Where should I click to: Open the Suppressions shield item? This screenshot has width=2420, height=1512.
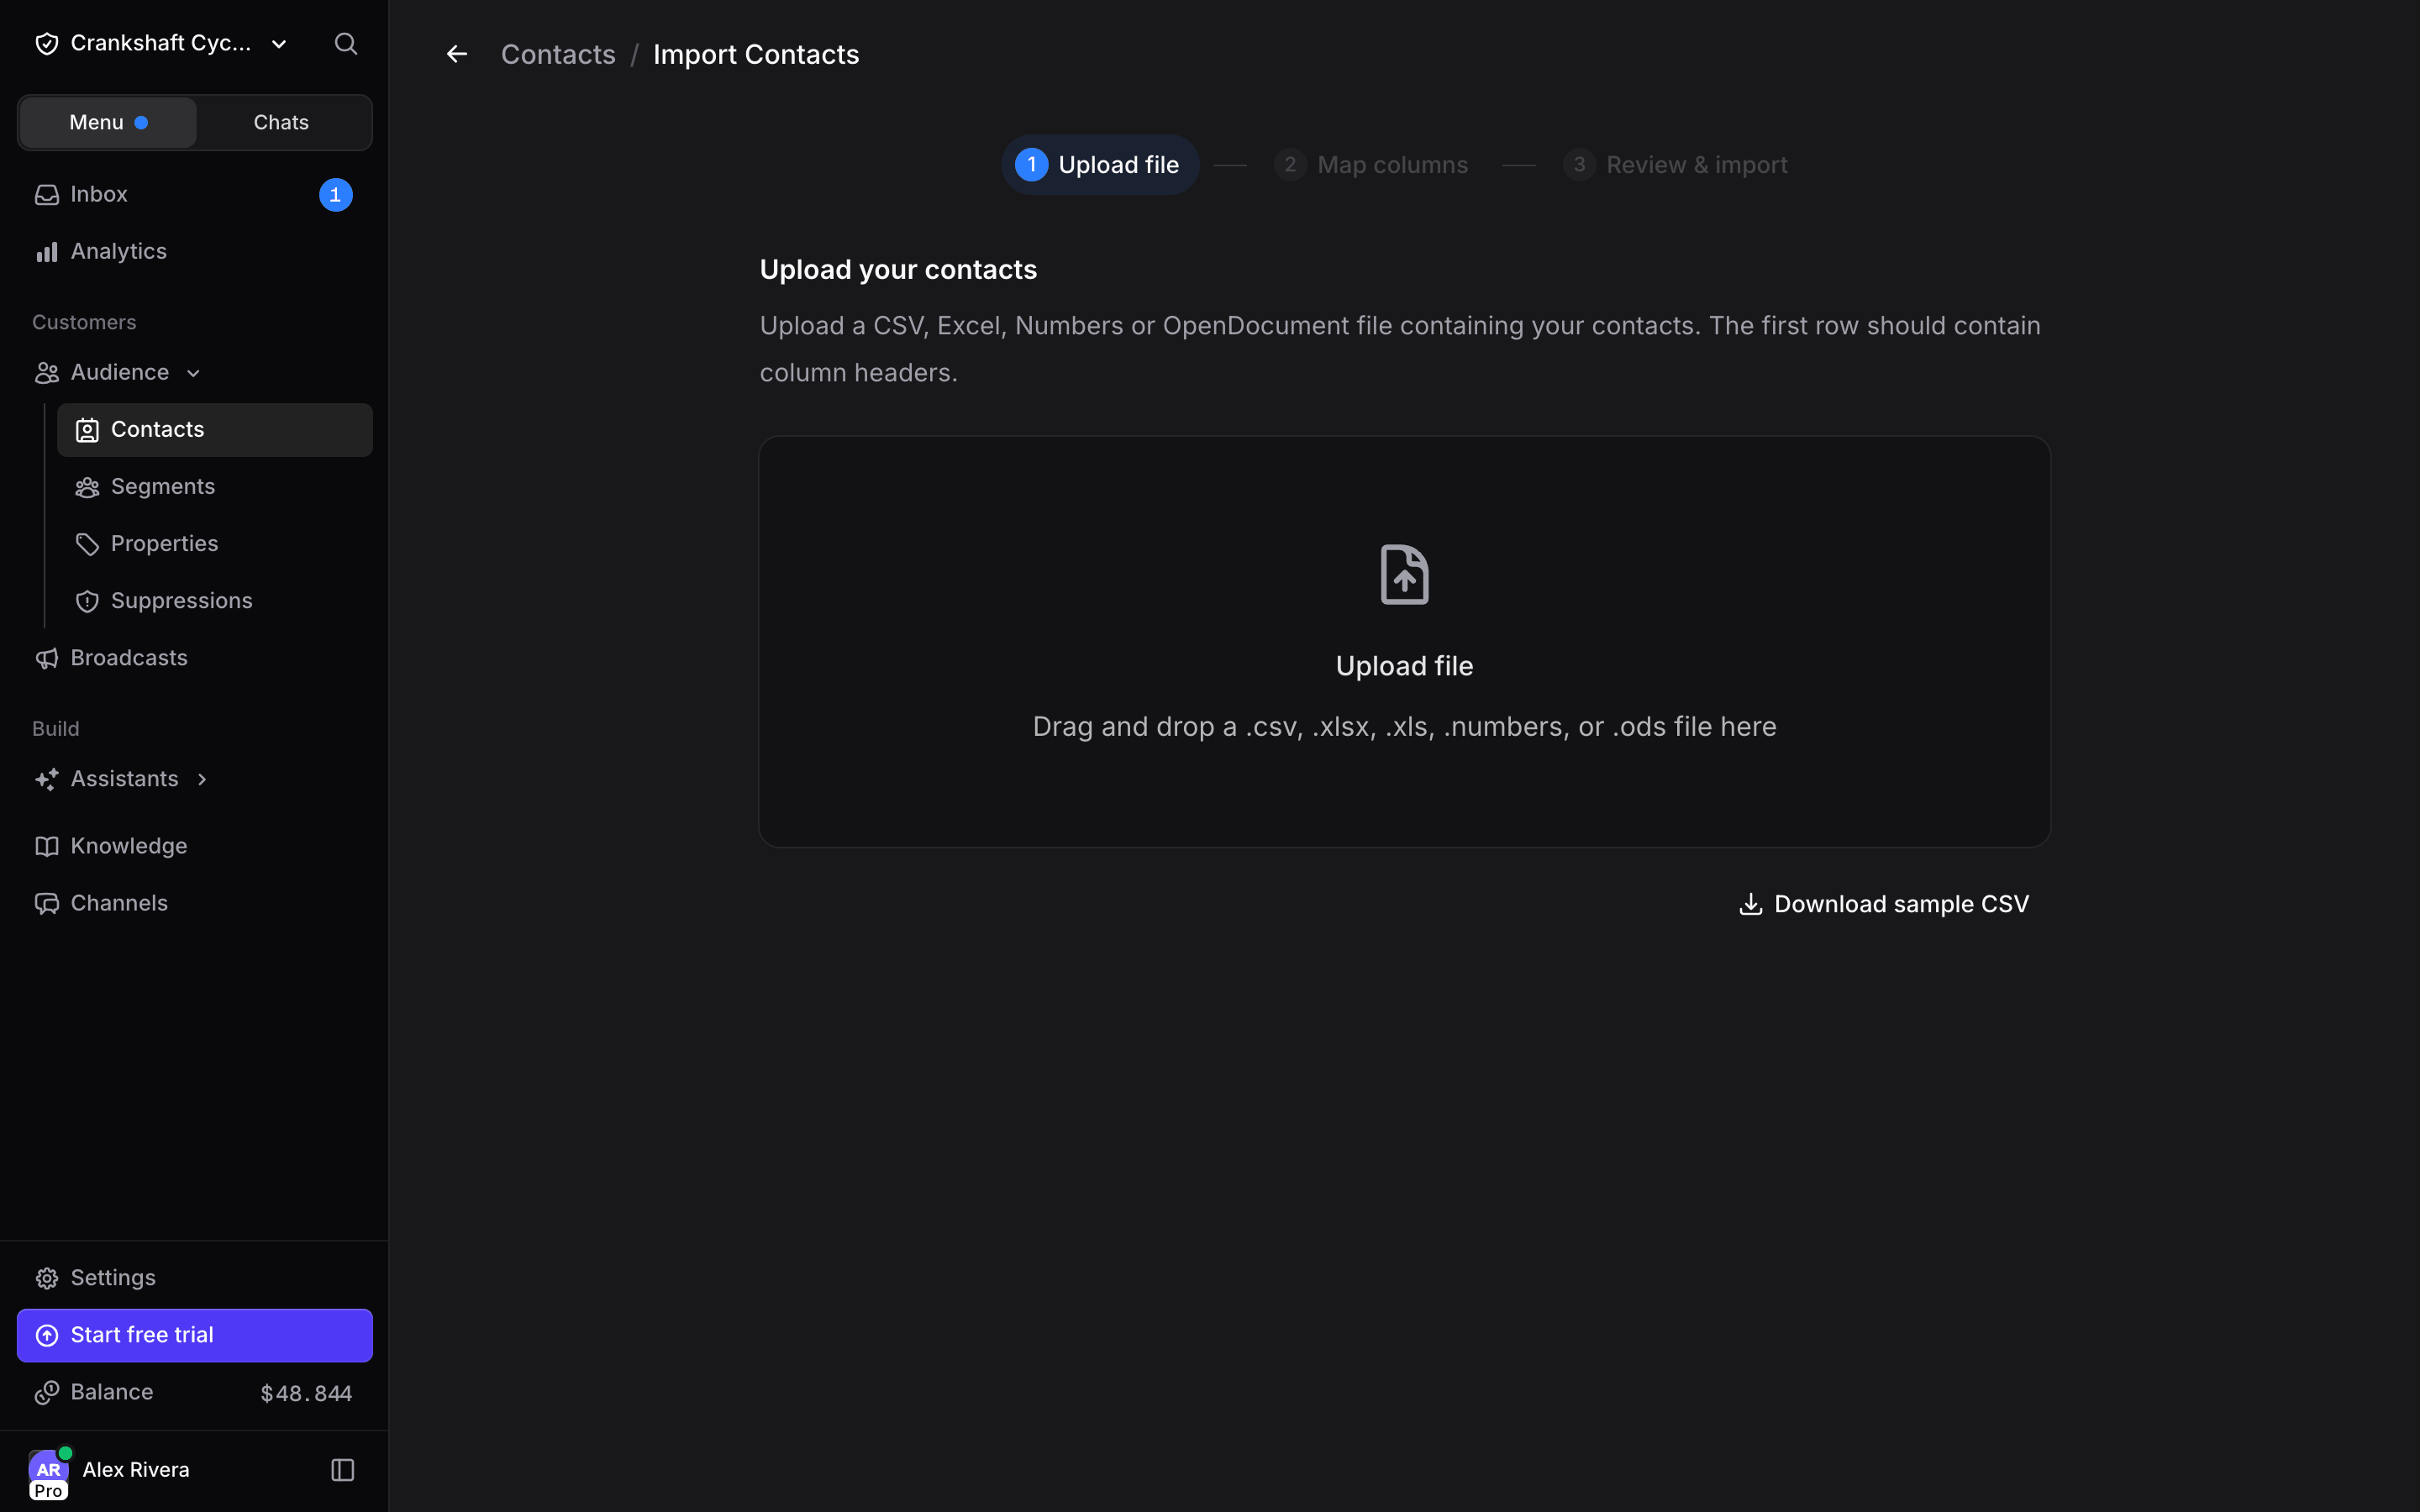click(214, 601)
